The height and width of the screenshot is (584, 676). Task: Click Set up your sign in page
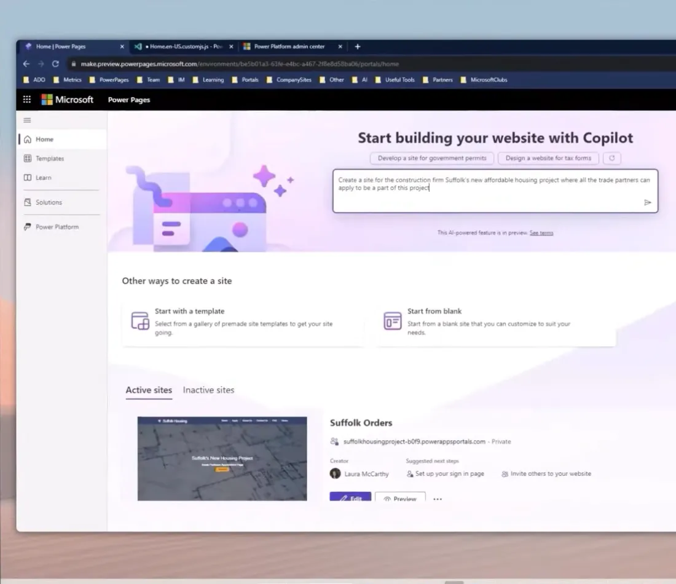click(x=446, y=473)
